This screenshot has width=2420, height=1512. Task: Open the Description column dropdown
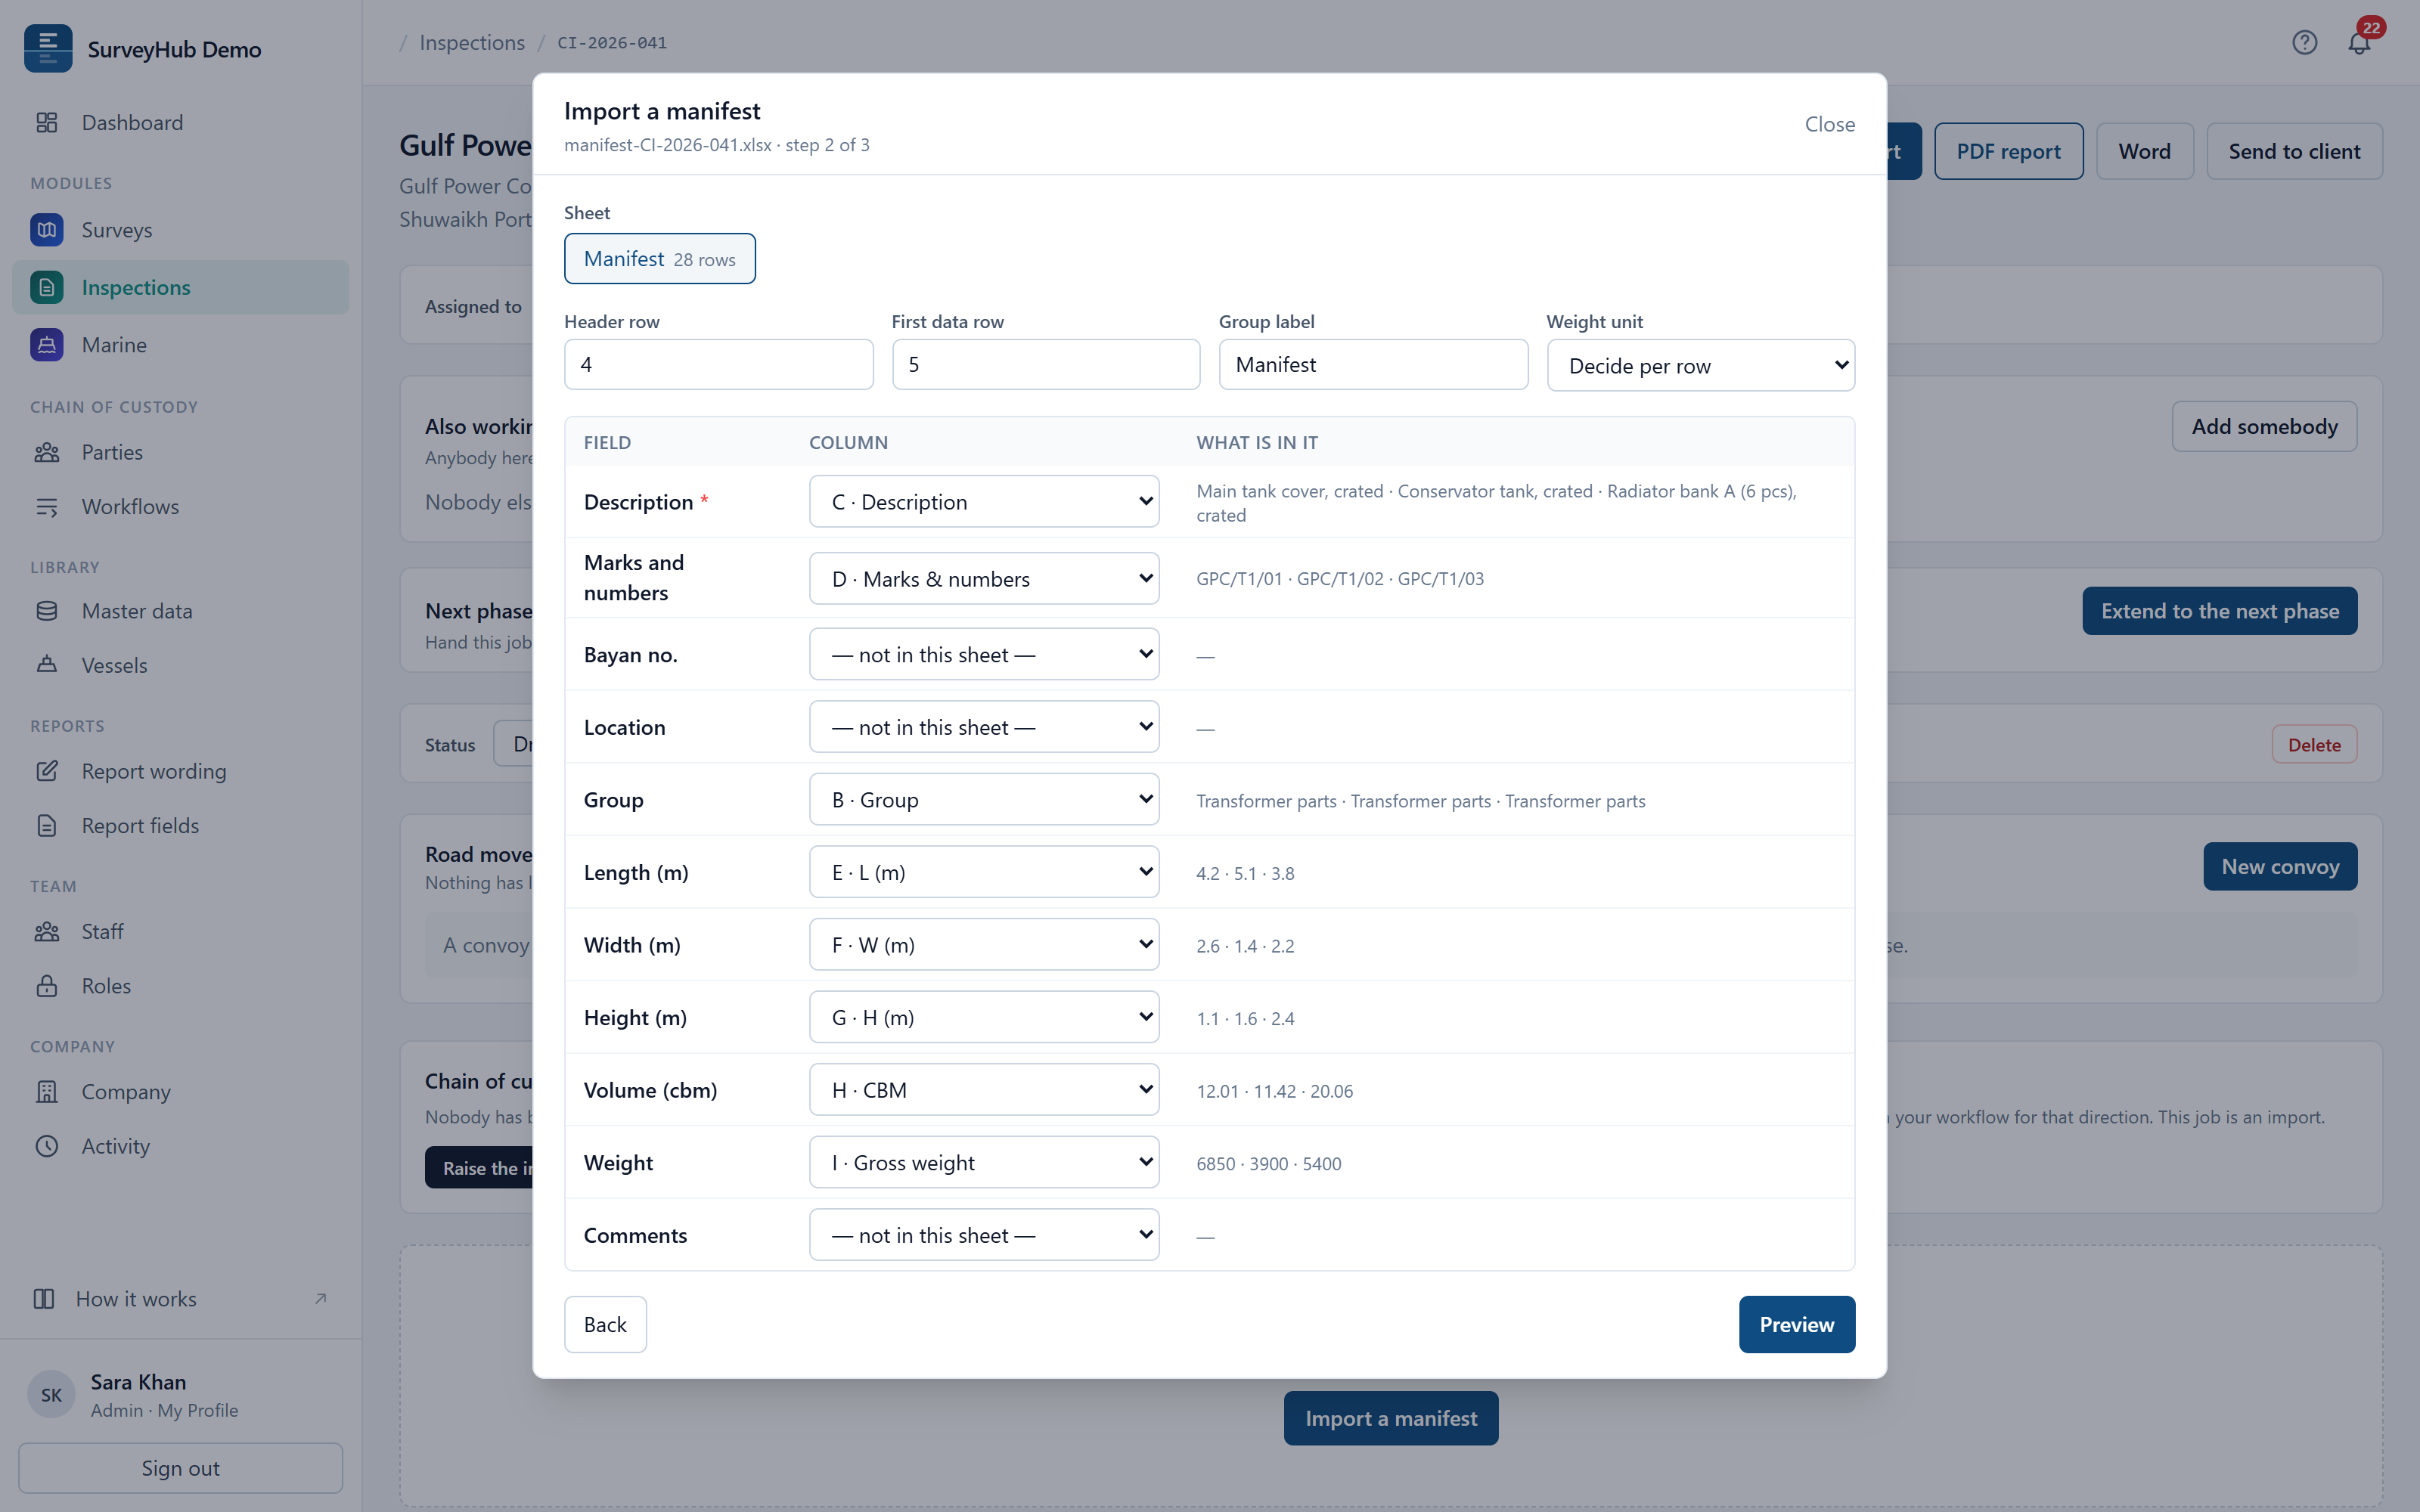[x=984, y=501]
